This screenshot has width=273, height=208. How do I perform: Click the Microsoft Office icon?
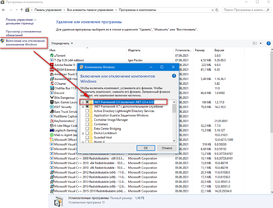pos(52,140)
